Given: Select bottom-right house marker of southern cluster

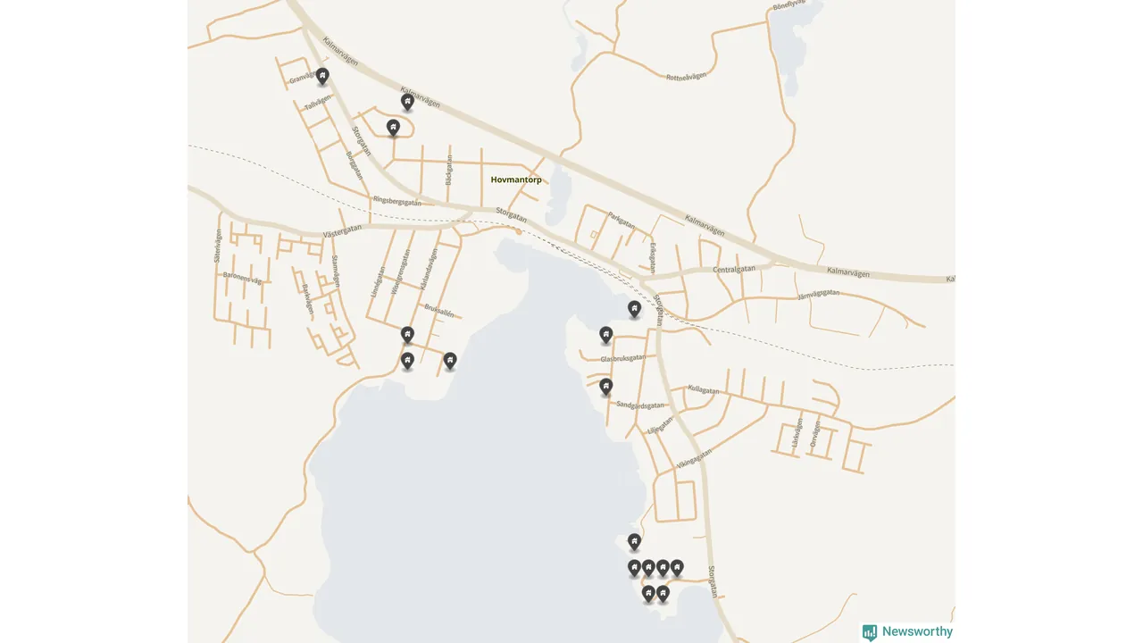Looking at the screenshot, I should point(663,593).
